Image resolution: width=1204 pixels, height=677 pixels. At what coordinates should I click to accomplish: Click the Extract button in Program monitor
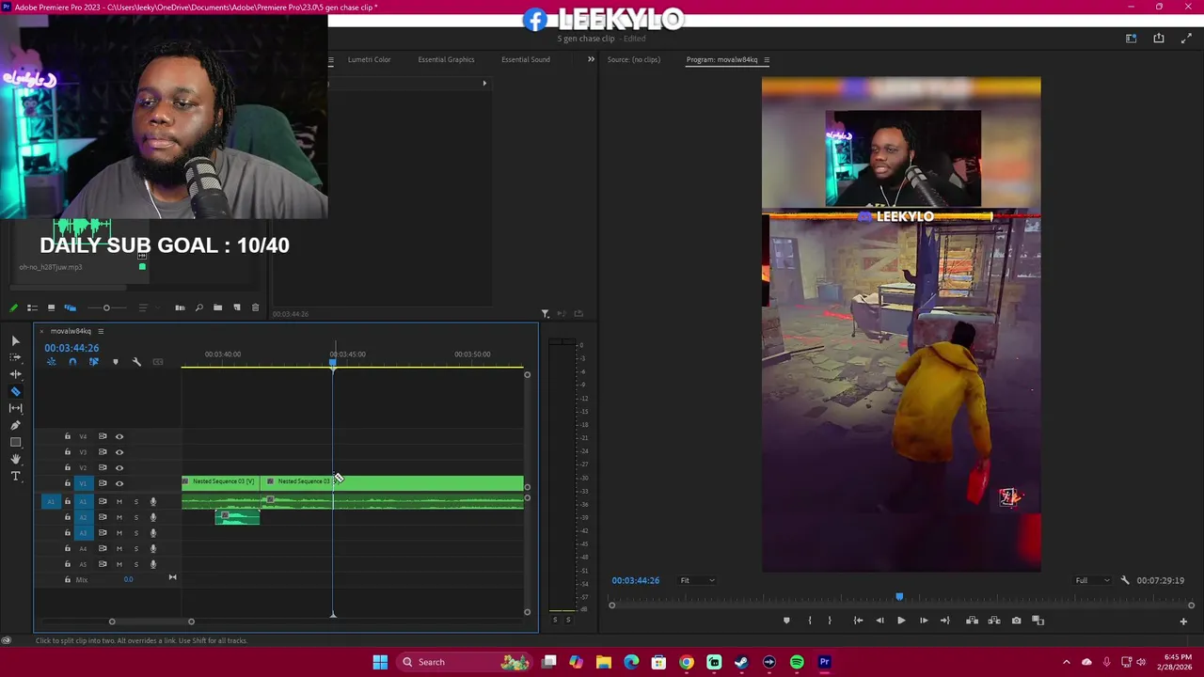(994, 621)
